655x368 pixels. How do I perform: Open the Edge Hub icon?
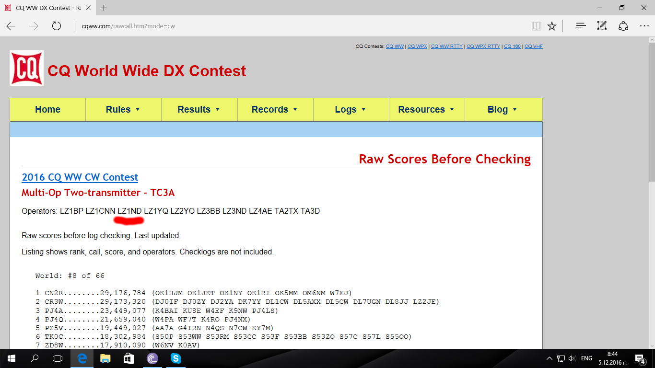pyautogui.click(x=581, y=26)
